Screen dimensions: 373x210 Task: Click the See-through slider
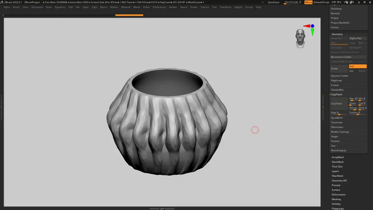(293, 2)
